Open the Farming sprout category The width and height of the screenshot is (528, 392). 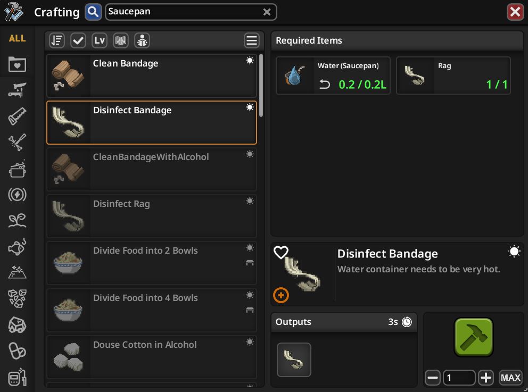17,221
